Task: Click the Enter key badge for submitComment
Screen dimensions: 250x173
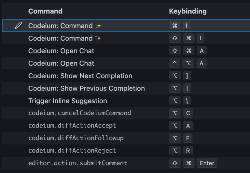Action: click(207, 163)
